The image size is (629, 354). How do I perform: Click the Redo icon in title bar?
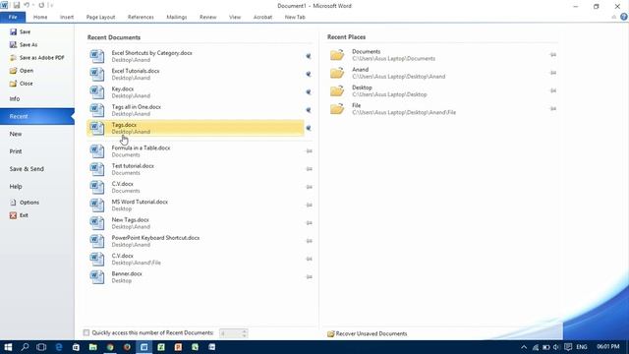[41, 5]
